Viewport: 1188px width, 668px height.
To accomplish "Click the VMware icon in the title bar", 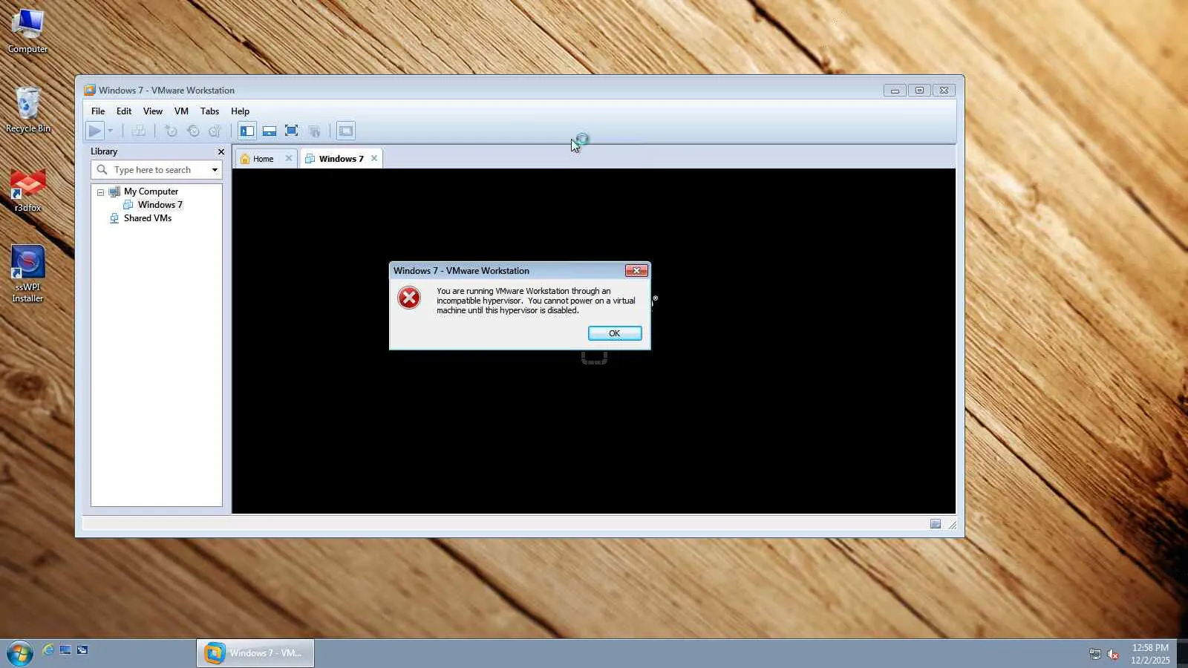I will click(x=90, y=91).
